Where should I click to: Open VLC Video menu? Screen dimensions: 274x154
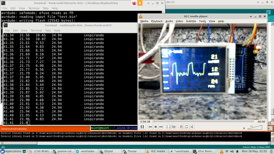coord(179,21)
